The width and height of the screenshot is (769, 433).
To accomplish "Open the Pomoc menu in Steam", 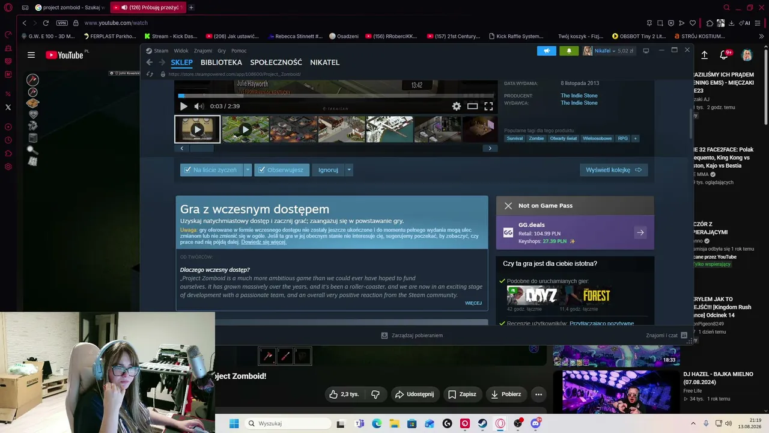I will [x=239, y=51].
